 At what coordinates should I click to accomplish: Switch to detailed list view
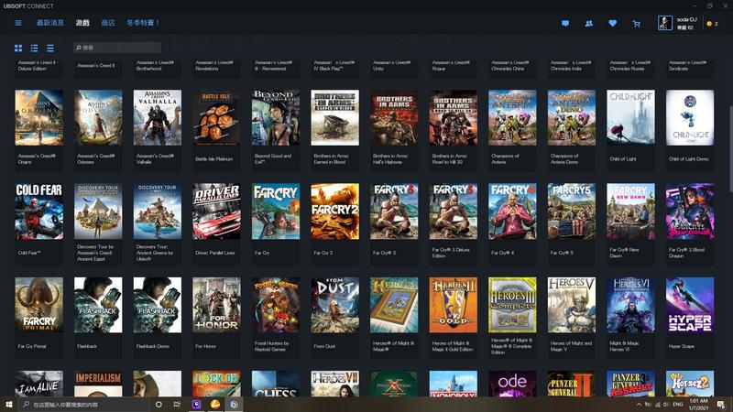click(x=34, y=48)
